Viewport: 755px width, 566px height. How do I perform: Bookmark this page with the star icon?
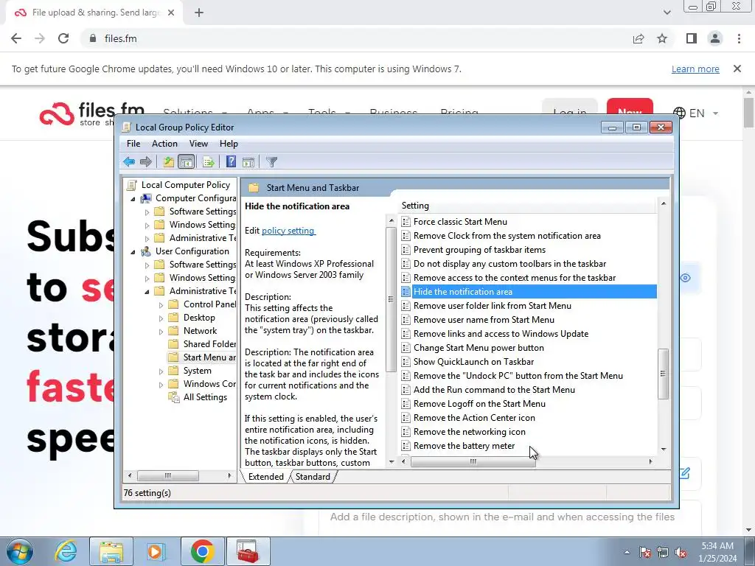[662, 38]
